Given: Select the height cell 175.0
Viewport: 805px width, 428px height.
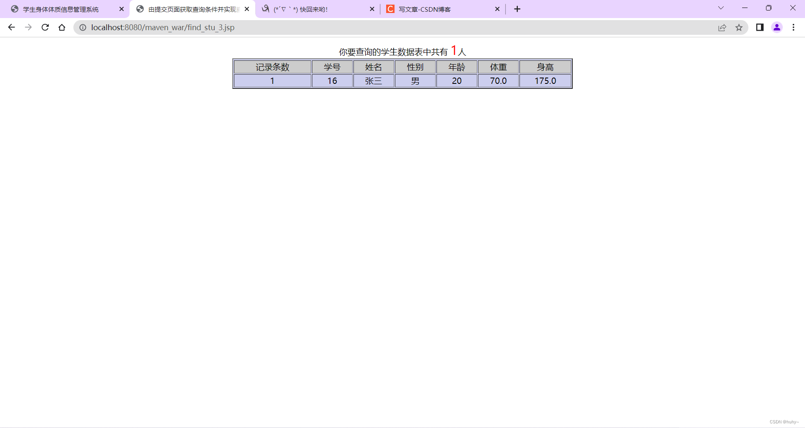Looking at the screenshot, I should (x=545, y=81).
